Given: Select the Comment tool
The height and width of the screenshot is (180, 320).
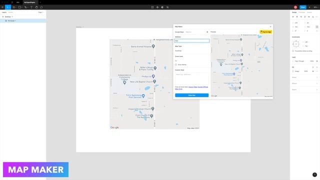Looking at the screenshot, I should point(41,7).
